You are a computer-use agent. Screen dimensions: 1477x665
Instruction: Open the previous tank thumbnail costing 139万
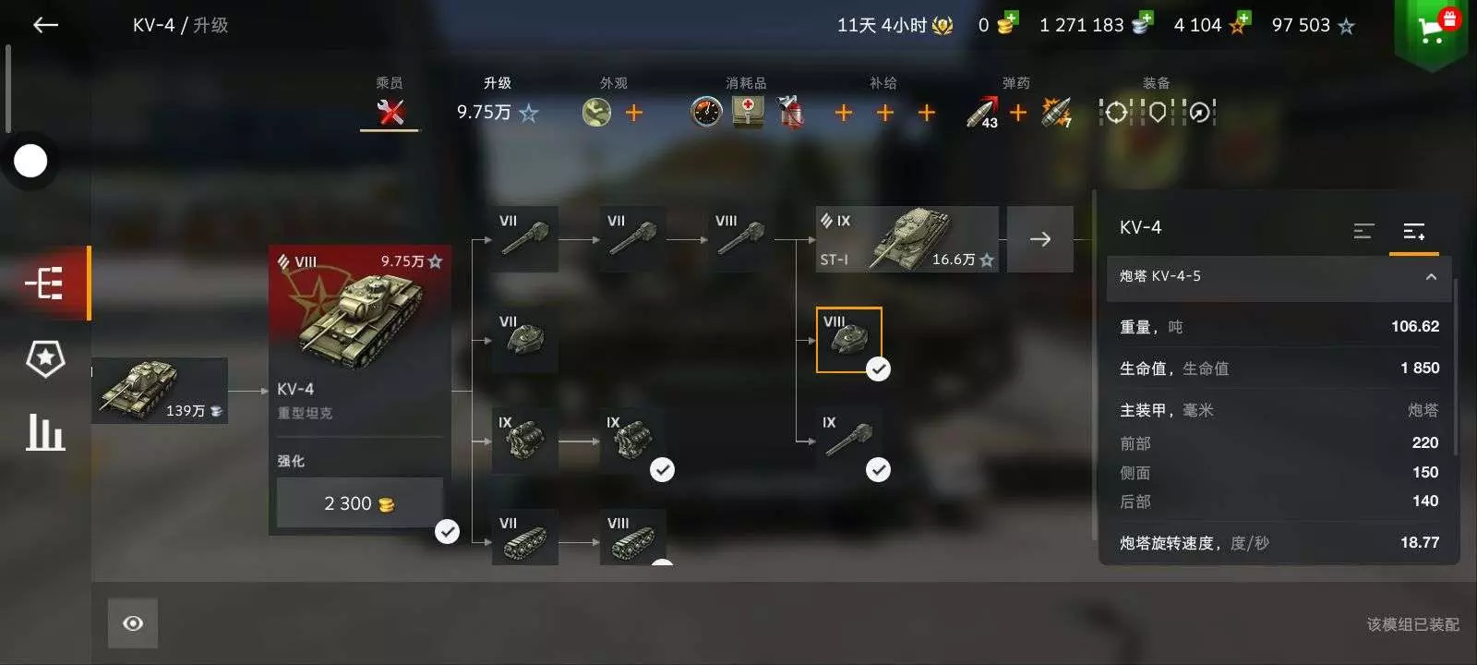(x=160, y=391)
